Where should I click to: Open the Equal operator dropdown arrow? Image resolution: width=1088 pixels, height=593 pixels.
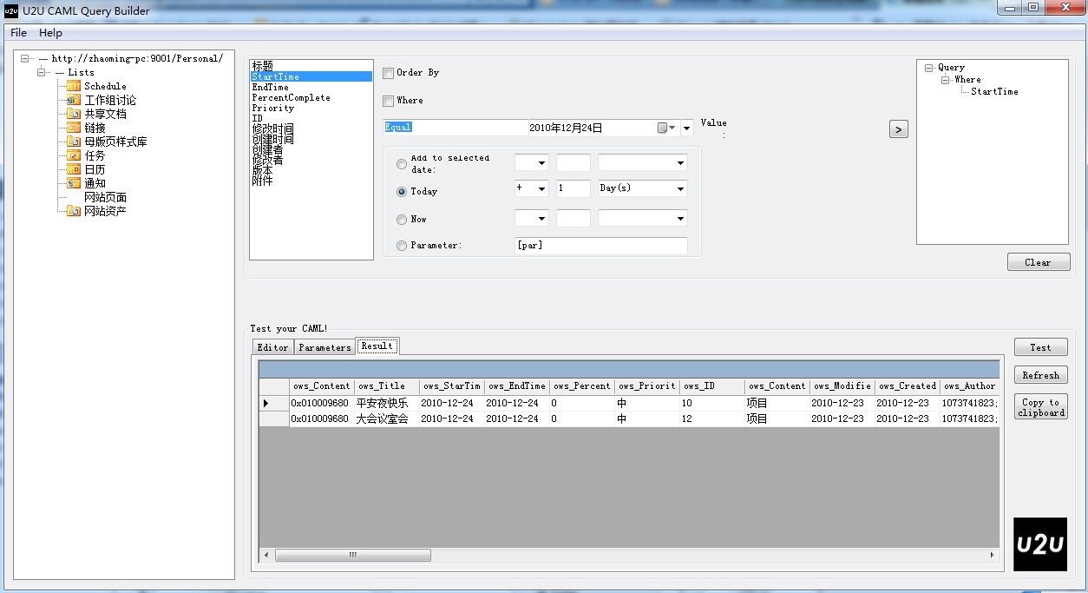(x=686, y=128)
